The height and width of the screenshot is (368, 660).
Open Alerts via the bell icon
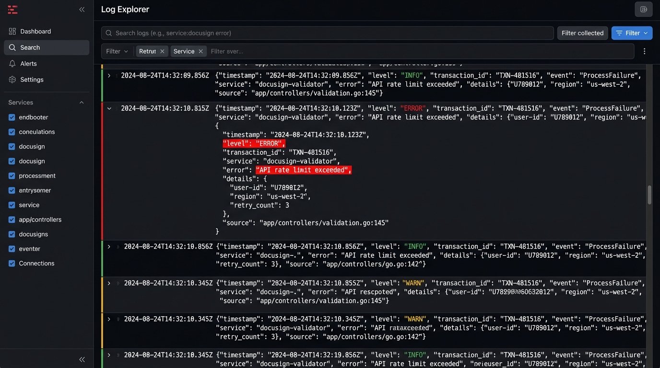[x=12, y=63]
